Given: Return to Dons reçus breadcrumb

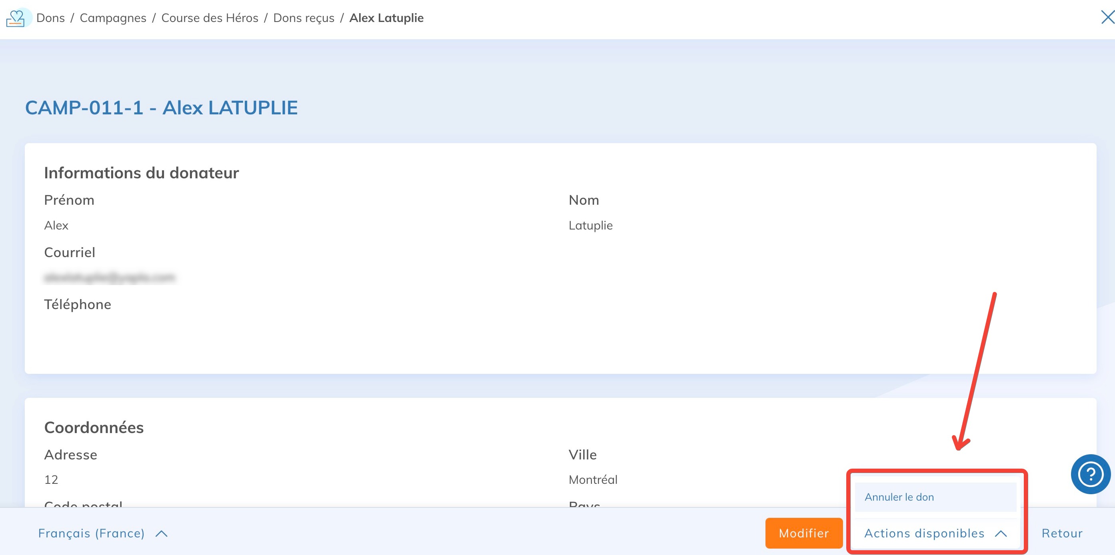Looking at the screenshot, I should pos(304,18).
